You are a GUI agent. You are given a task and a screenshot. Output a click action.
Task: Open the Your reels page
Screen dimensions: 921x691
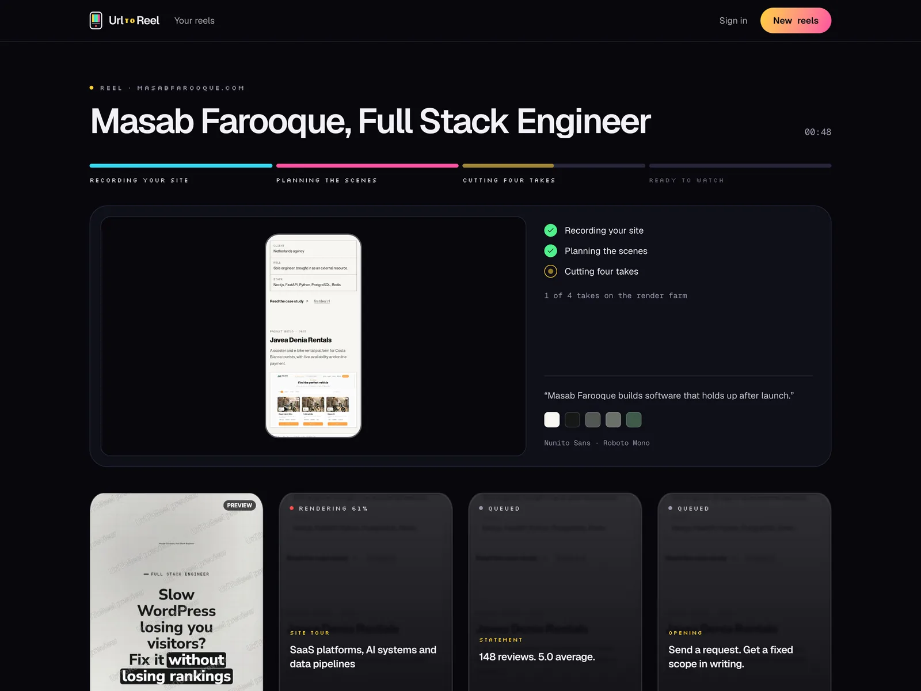195,21
